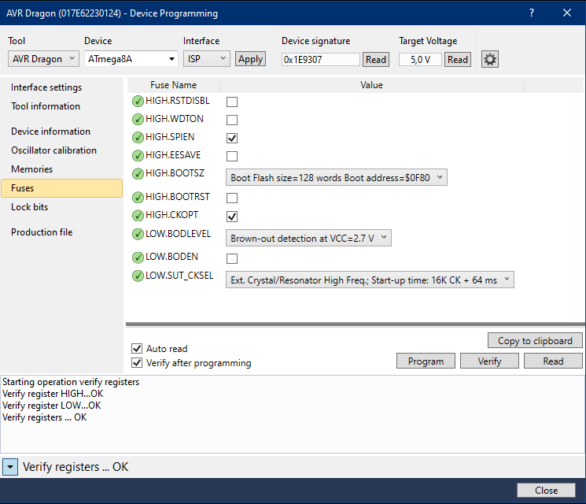Open Lock bits page
Screen dimensions: 586x504
pyautogui.click(x=30, y=207)
